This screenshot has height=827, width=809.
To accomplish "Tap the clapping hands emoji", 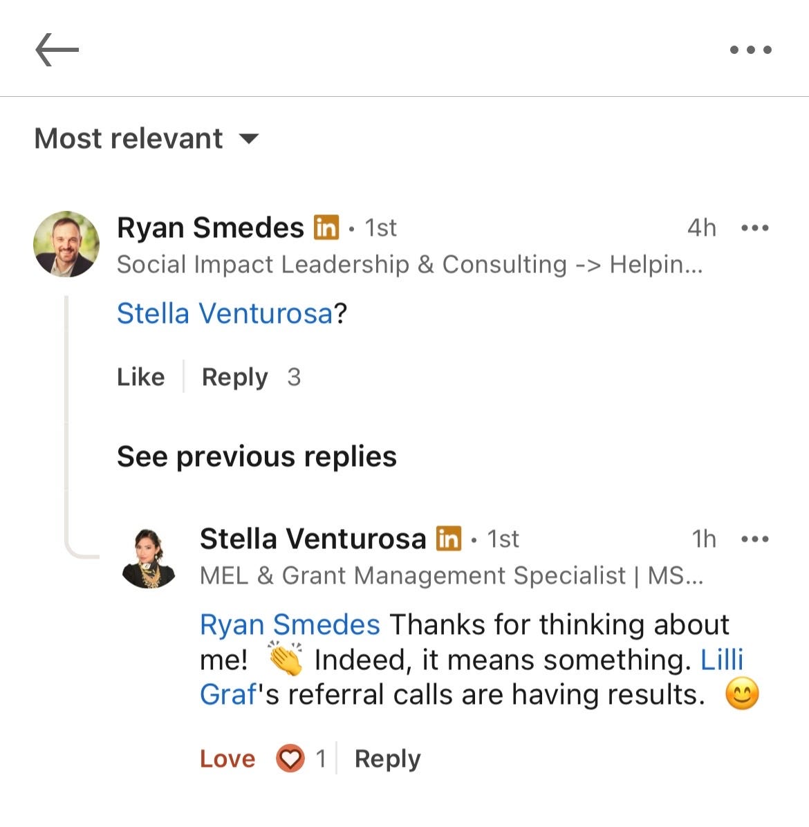I will tap(286, 658).
